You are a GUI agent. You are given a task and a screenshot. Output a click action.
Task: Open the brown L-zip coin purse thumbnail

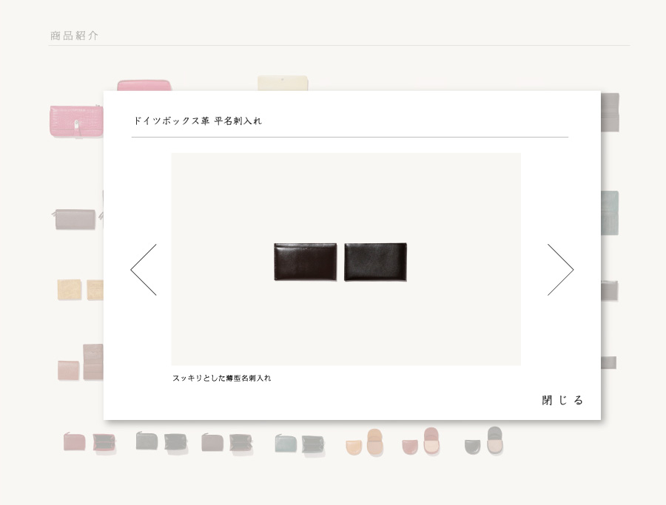click(227, 443)
